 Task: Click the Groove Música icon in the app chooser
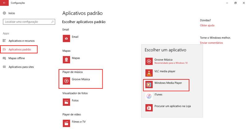point(149,61)
